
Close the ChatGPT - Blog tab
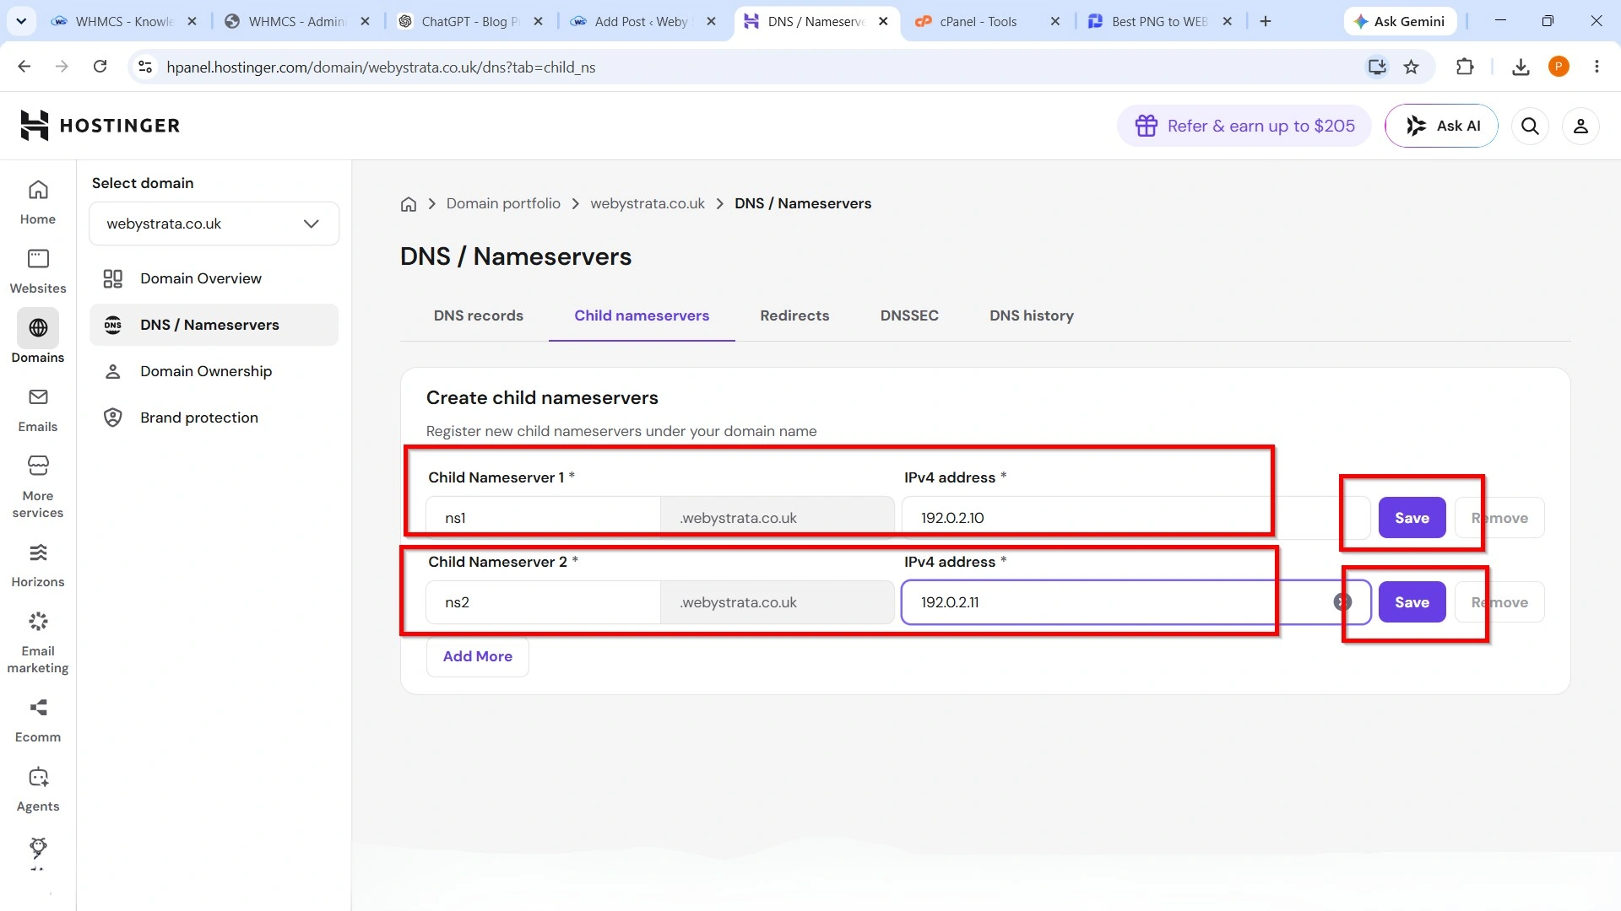538,21
